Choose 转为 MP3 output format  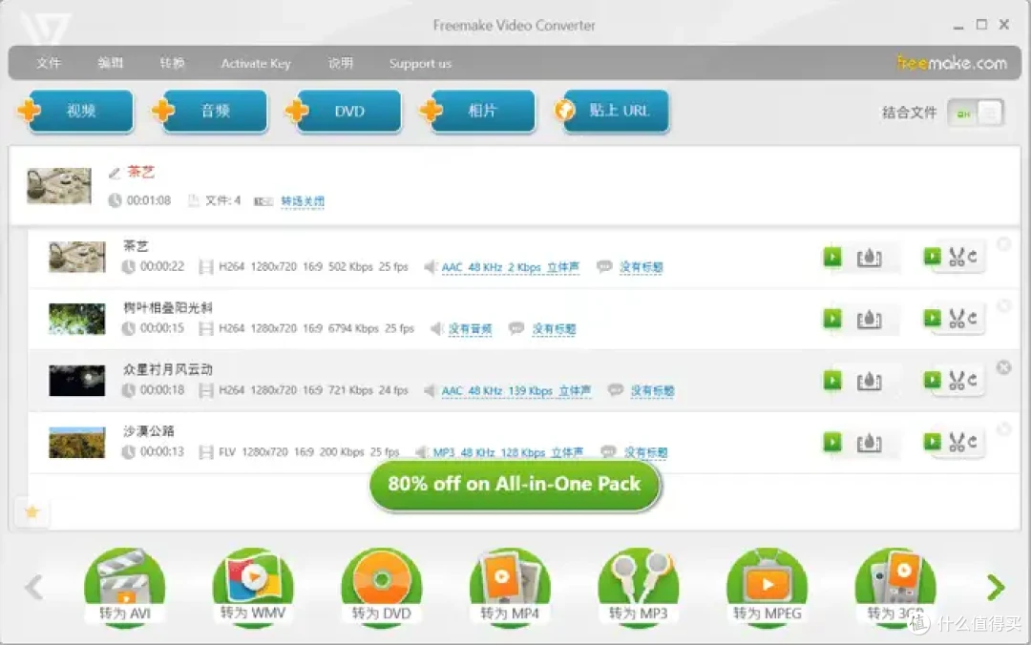(x=639, y=587)
